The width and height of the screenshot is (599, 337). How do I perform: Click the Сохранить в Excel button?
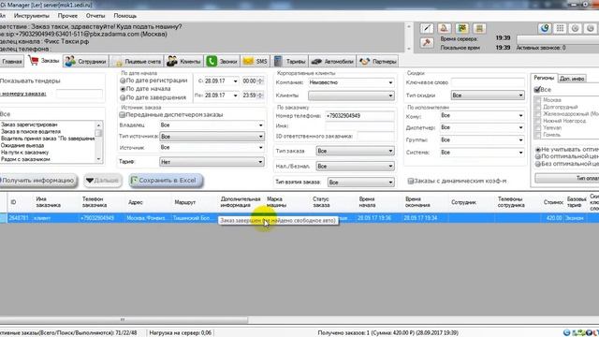[166, 181]
